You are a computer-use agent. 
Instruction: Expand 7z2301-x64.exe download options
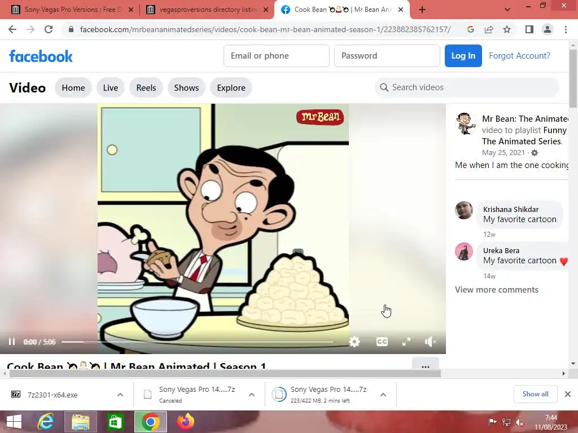click(x=120, y=395)
